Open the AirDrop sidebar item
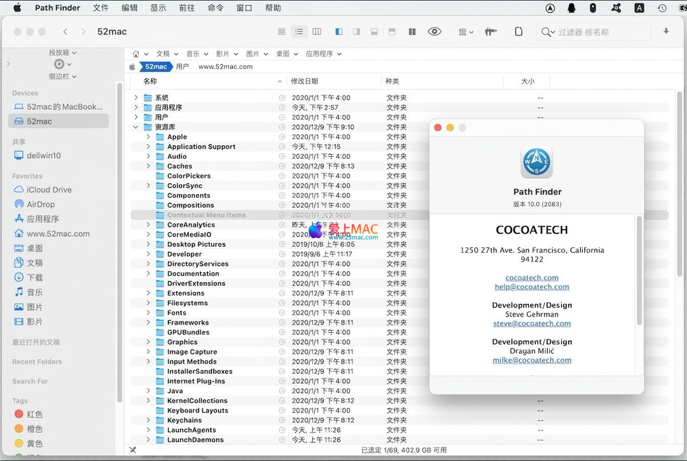Screen dimensions: 687x461 41,204
